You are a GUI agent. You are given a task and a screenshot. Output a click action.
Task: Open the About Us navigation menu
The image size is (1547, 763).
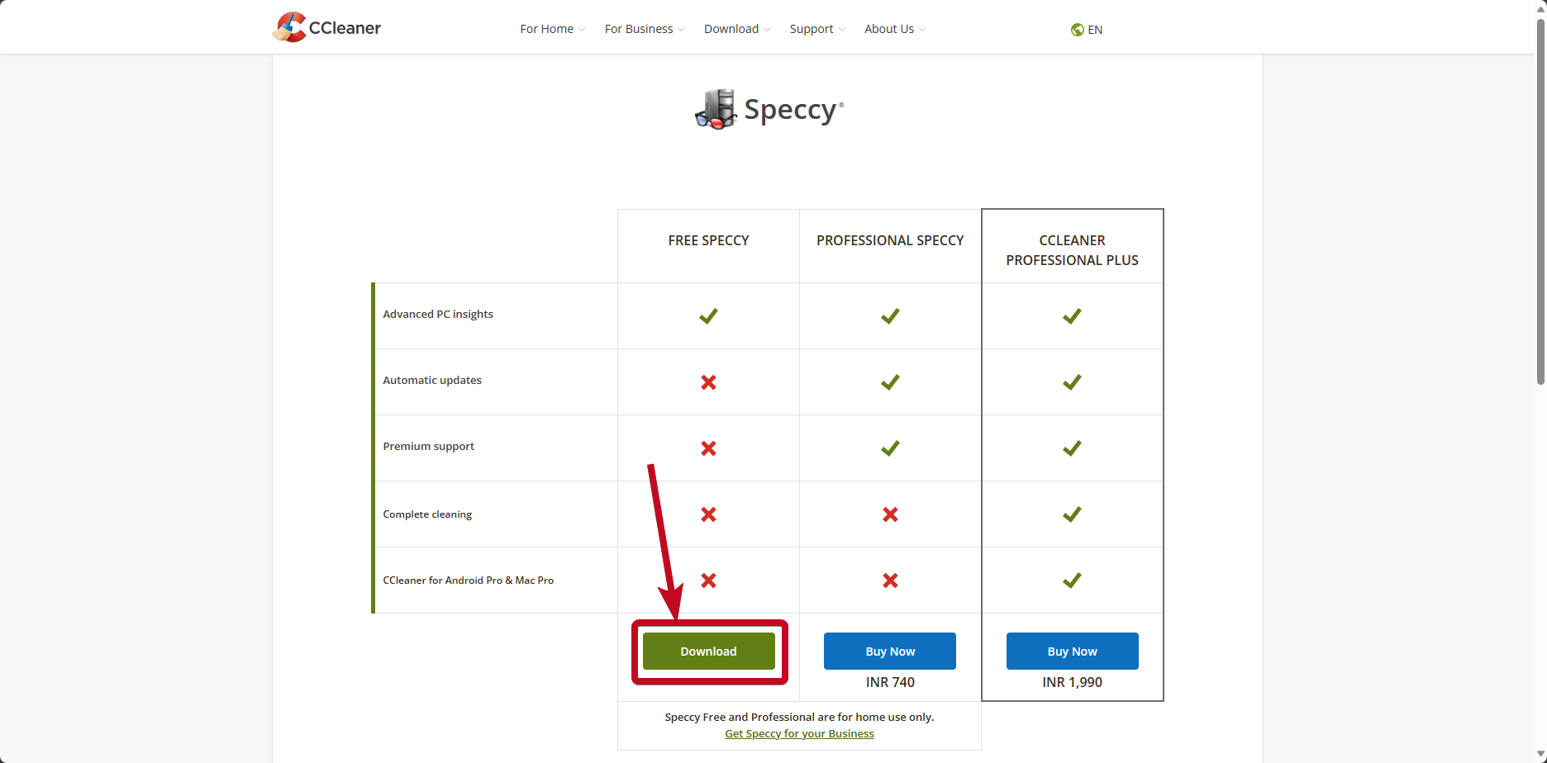click(x=894, y=29)
